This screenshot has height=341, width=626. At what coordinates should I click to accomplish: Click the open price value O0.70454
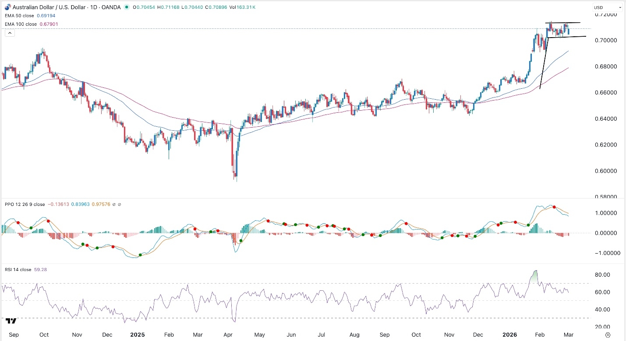144,7
